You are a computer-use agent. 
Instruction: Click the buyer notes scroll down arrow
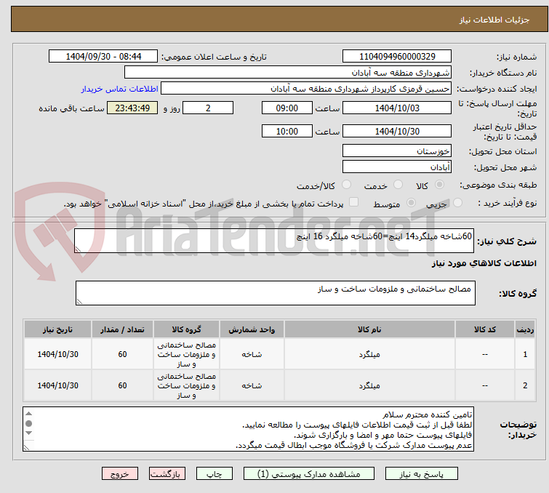[x=28, y=433]
